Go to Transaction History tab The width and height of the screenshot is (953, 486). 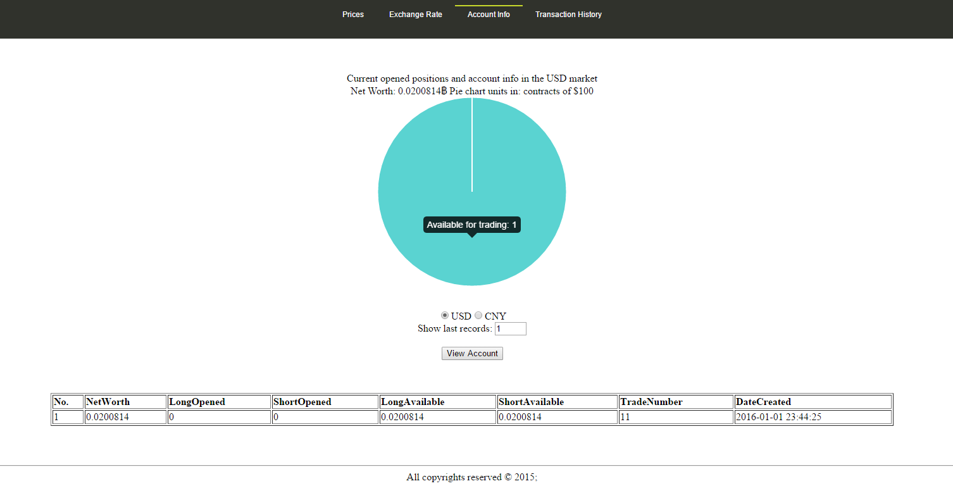click(568, 15)
